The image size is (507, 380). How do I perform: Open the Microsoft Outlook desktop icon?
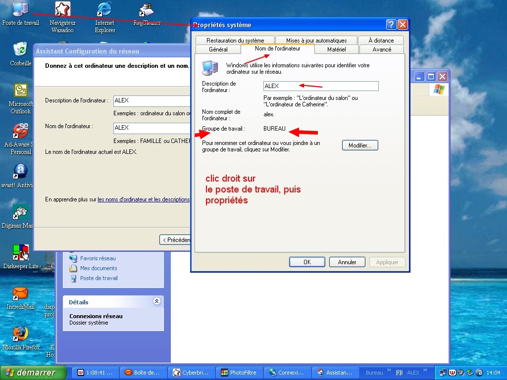(x=20, y=91)
